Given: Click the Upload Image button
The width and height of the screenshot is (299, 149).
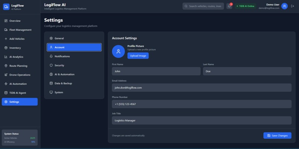Looking at the screenshot, I should point(138,56).
